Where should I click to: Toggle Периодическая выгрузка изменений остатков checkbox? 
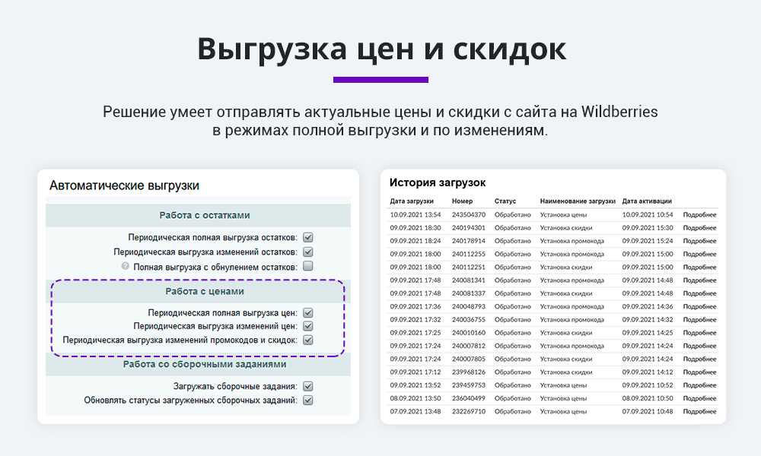pos(308,252)
